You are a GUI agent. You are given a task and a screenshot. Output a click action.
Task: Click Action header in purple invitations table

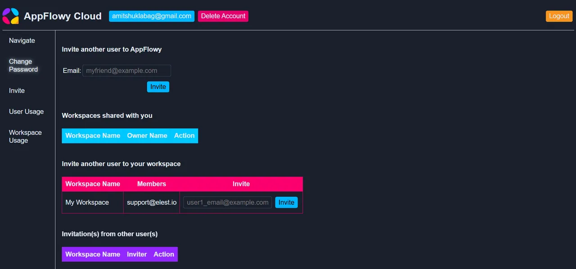pyautogui.click(x=164, y=254)
